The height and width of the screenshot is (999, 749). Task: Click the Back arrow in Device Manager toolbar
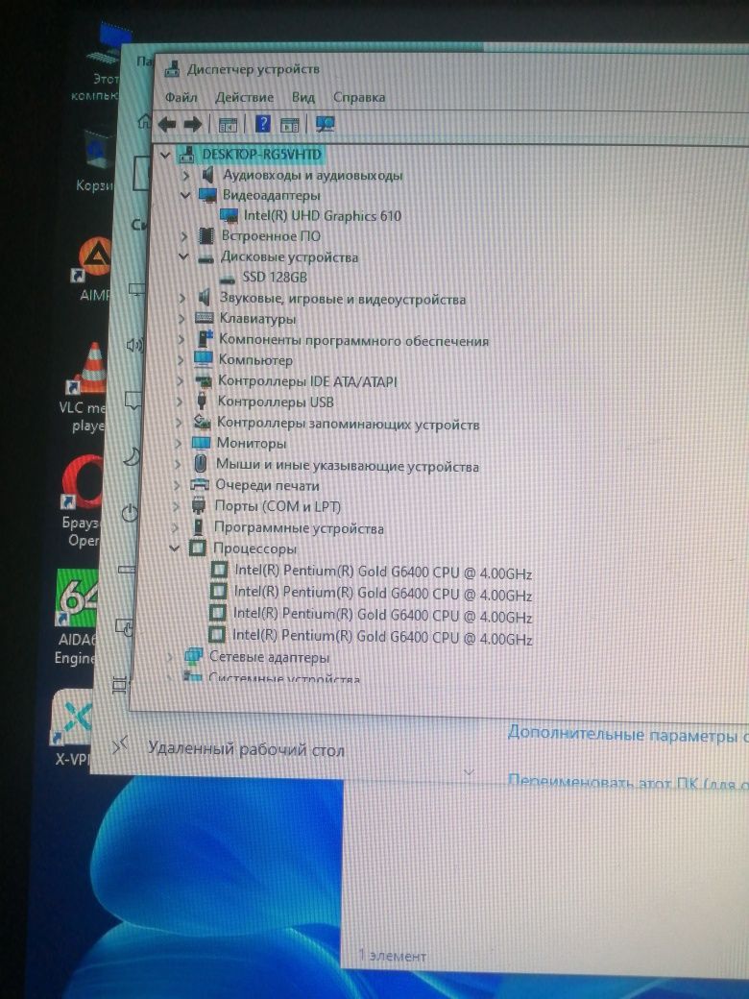[x=167, y=124]
